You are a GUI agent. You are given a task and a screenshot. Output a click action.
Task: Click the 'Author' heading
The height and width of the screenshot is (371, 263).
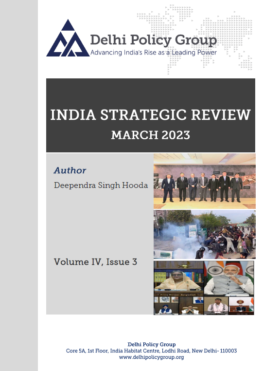[70, 170]
